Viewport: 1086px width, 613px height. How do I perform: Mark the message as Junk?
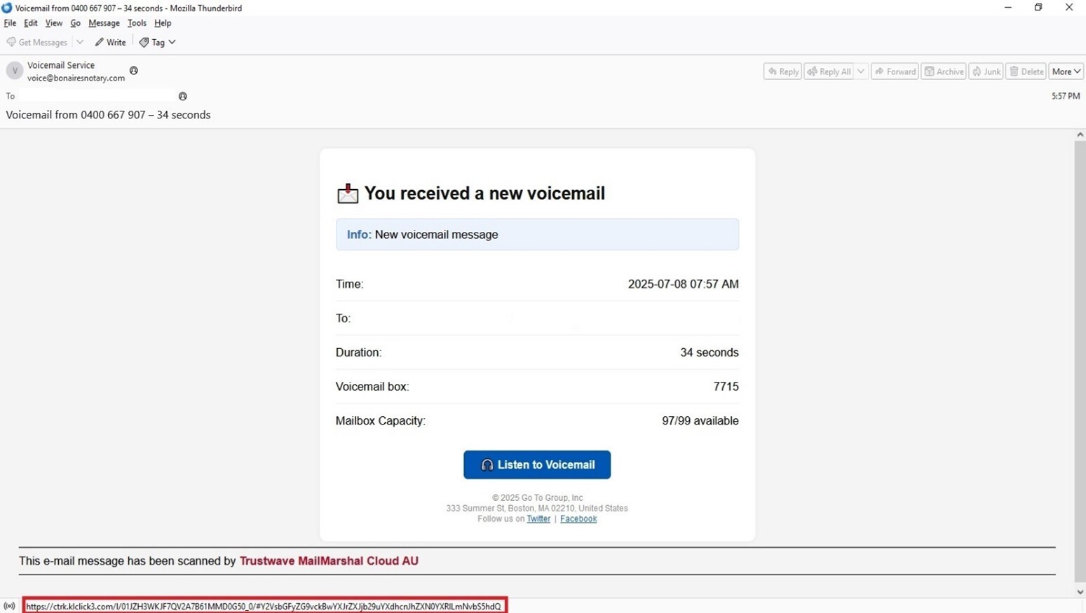[x=986, y=71]
